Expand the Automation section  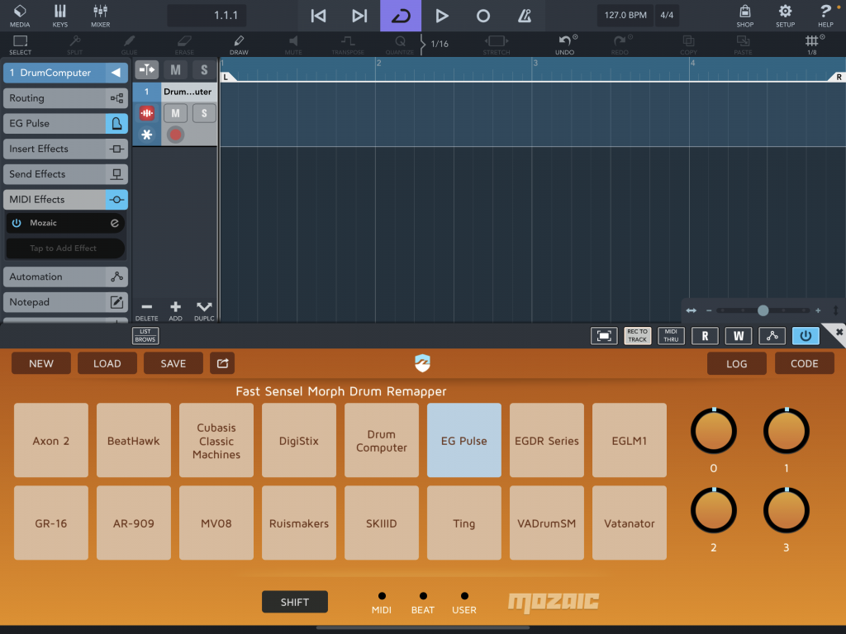65,277
